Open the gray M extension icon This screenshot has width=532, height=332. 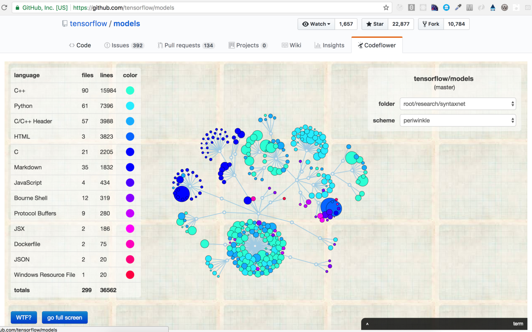click(470, 7)
